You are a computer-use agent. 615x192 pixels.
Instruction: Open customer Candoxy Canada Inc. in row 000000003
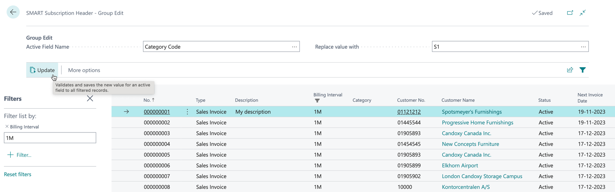(466, 133)
